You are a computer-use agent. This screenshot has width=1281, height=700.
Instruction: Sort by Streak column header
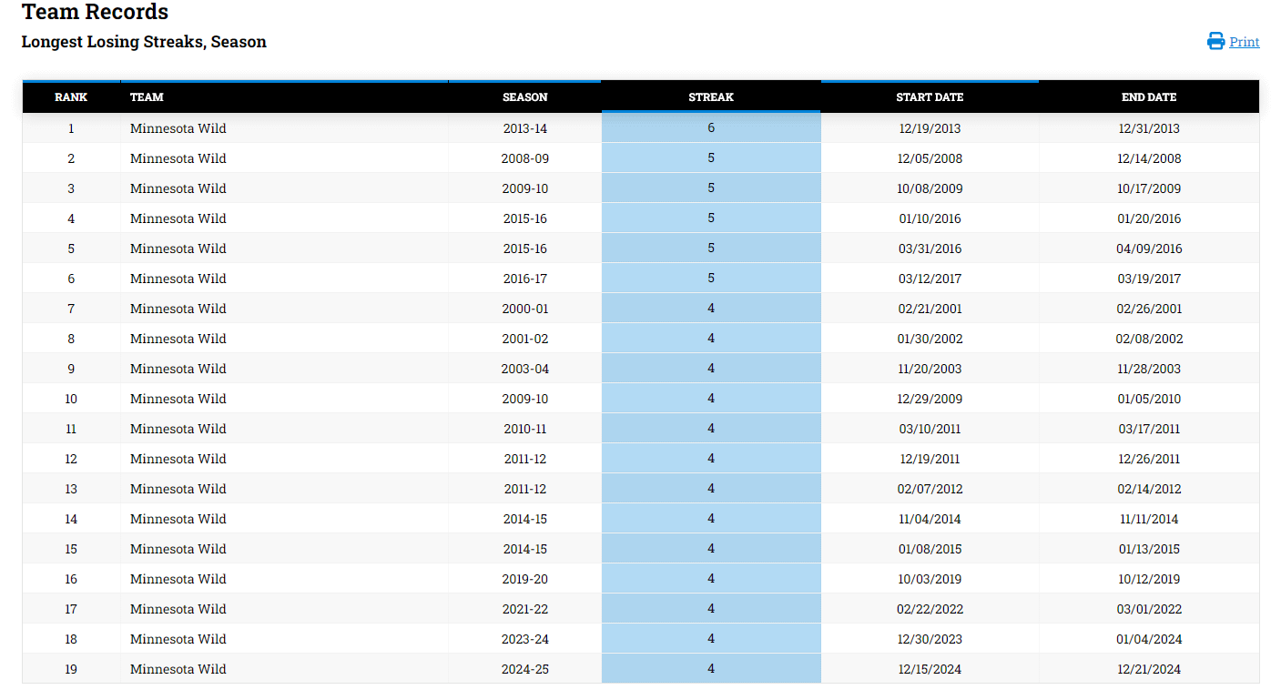click(x=710, y=97)
